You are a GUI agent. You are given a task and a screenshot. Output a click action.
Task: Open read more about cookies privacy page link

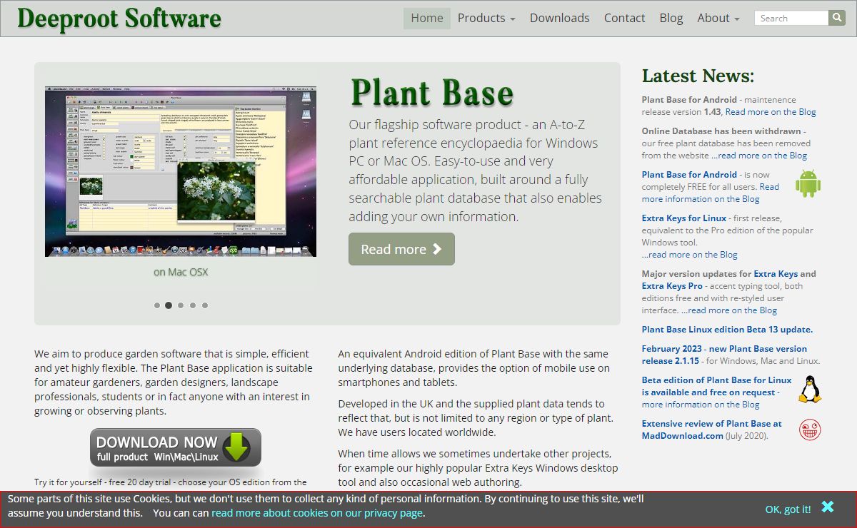(317, 513)
